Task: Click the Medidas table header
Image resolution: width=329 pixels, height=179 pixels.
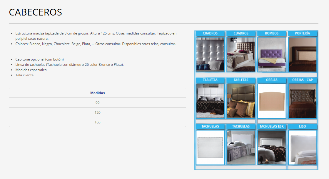Action: pyautogui.click(x=97, y=93)
